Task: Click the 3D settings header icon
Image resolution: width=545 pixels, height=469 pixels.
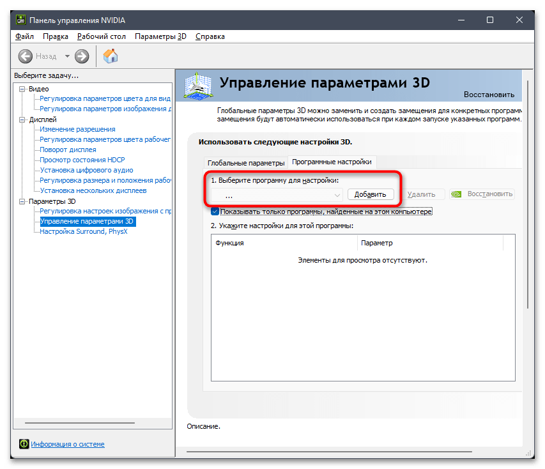Action: [198, 86]
